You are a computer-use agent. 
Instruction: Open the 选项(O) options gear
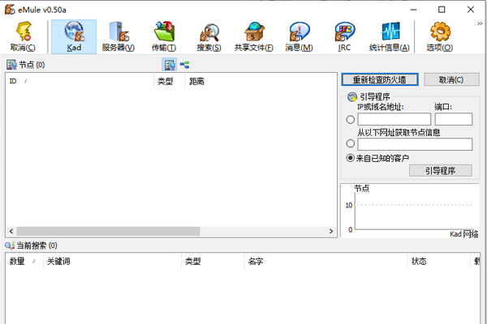click(440, 36)
